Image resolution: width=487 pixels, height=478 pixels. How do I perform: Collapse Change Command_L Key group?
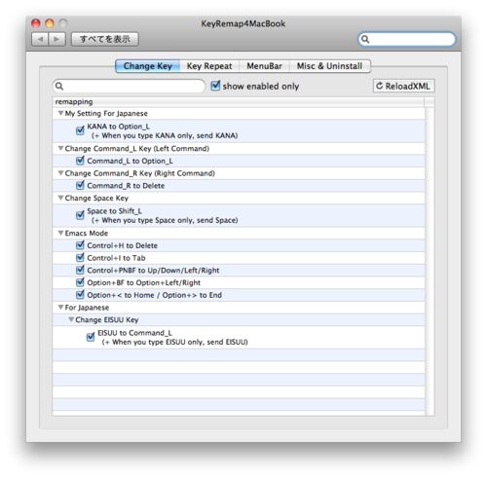(x=60, y=148)
